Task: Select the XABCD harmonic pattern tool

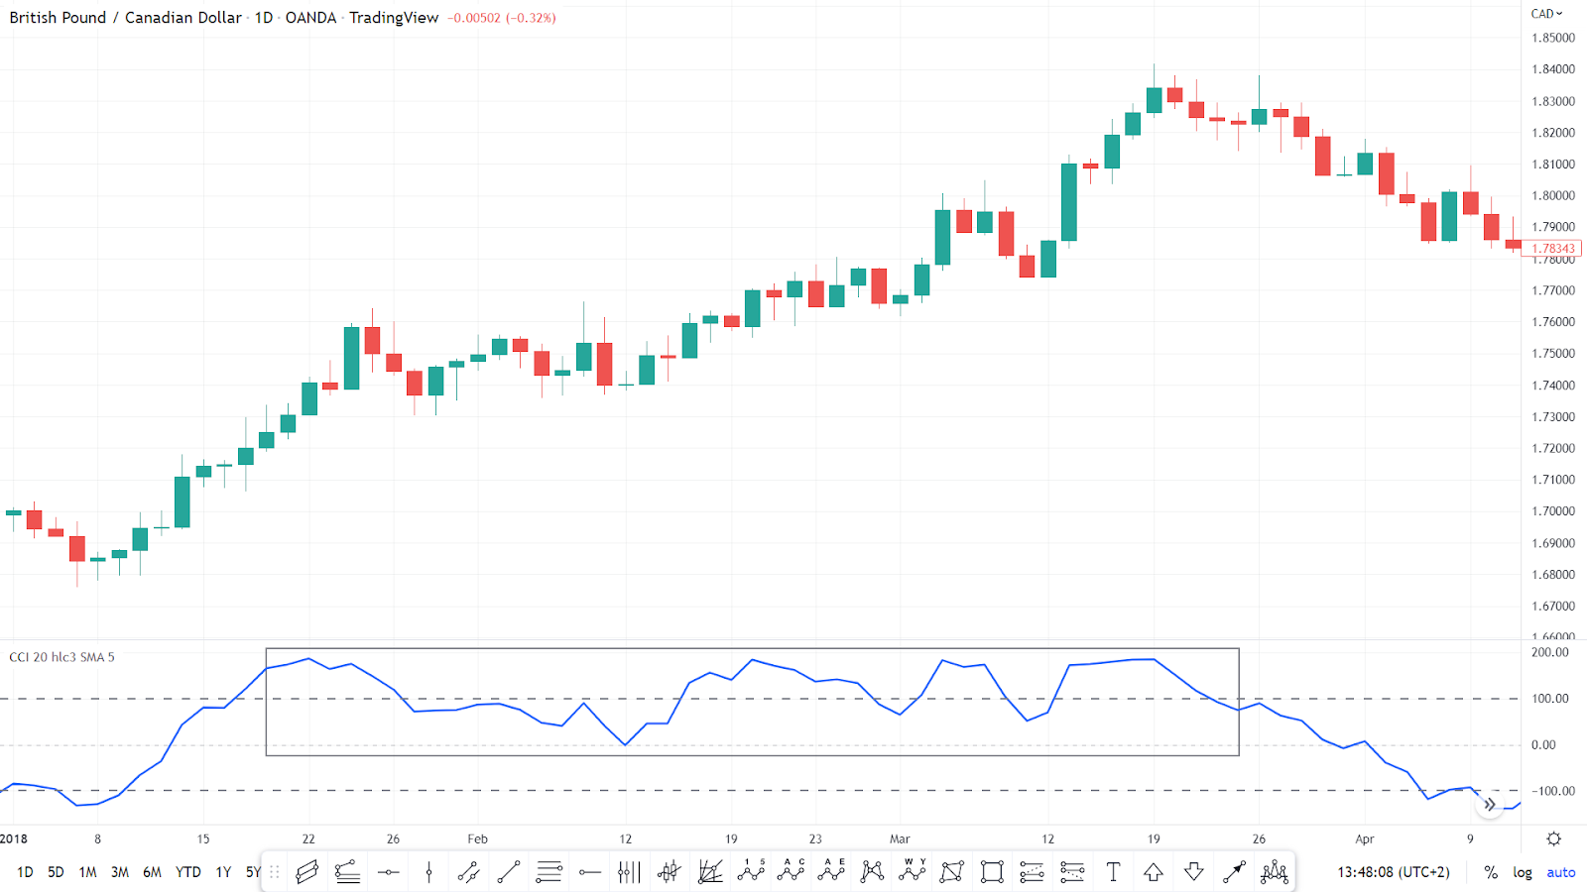Action: (x=872, y=872)
